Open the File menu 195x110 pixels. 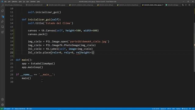[x=5, y=2]
